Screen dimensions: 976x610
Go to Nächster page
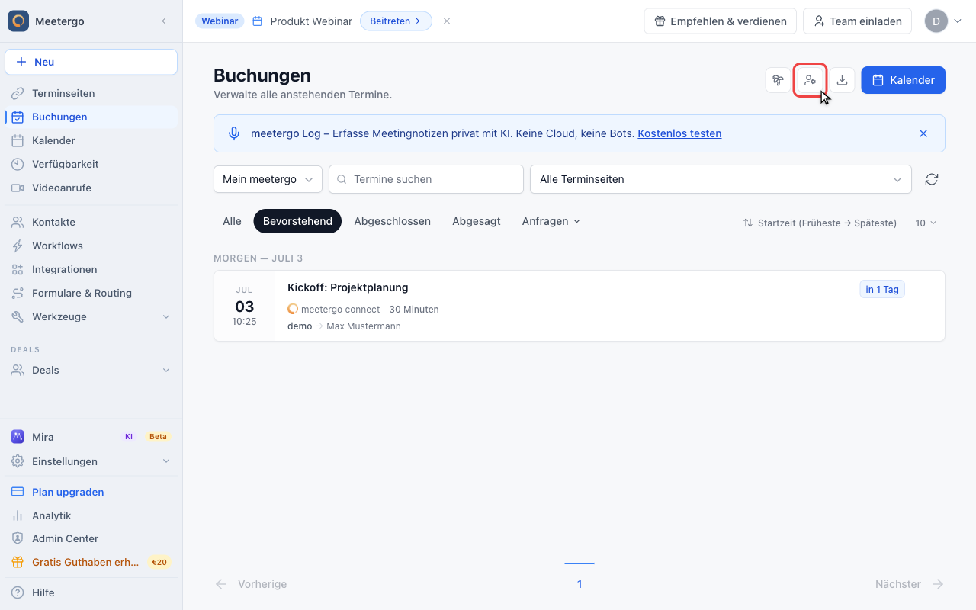(x=910, y=584)
